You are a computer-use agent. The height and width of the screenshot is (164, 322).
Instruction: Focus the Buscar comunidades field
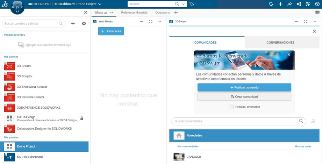239,121
